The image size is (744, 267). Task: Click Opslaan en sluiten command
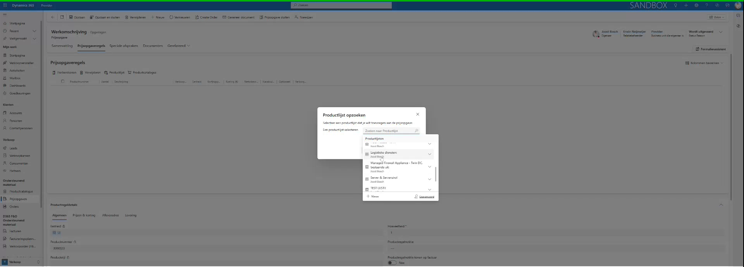tap(105, 17)
